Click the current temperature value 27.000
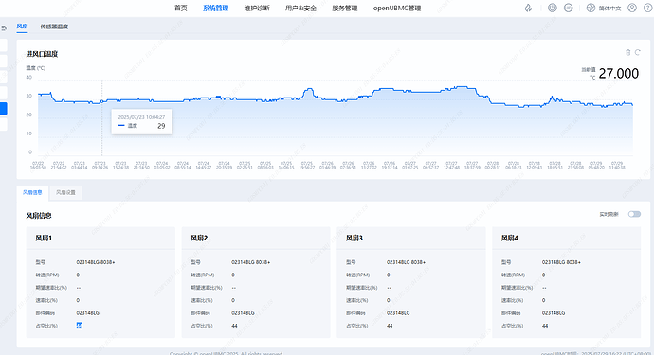The width and height of the screenshot is (654, 355). (619, 73)
